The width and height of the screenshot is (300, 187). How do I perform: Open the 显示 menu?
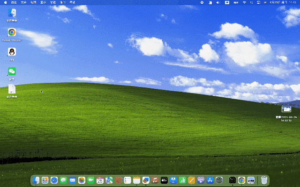point(43,2)
